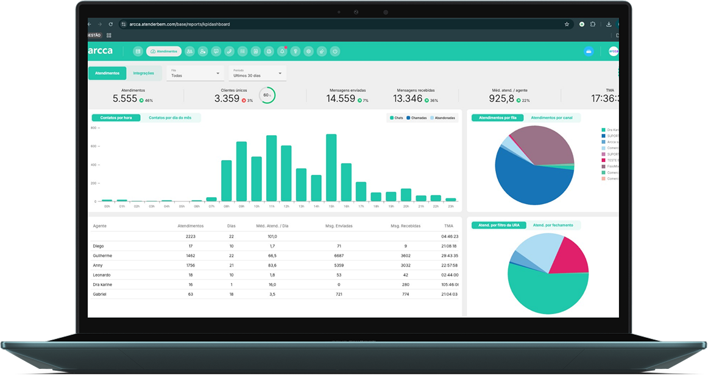Viewport: 708px width, 375px height.
Task: Open the printer icon in top navbar
Action: point(269,52)
